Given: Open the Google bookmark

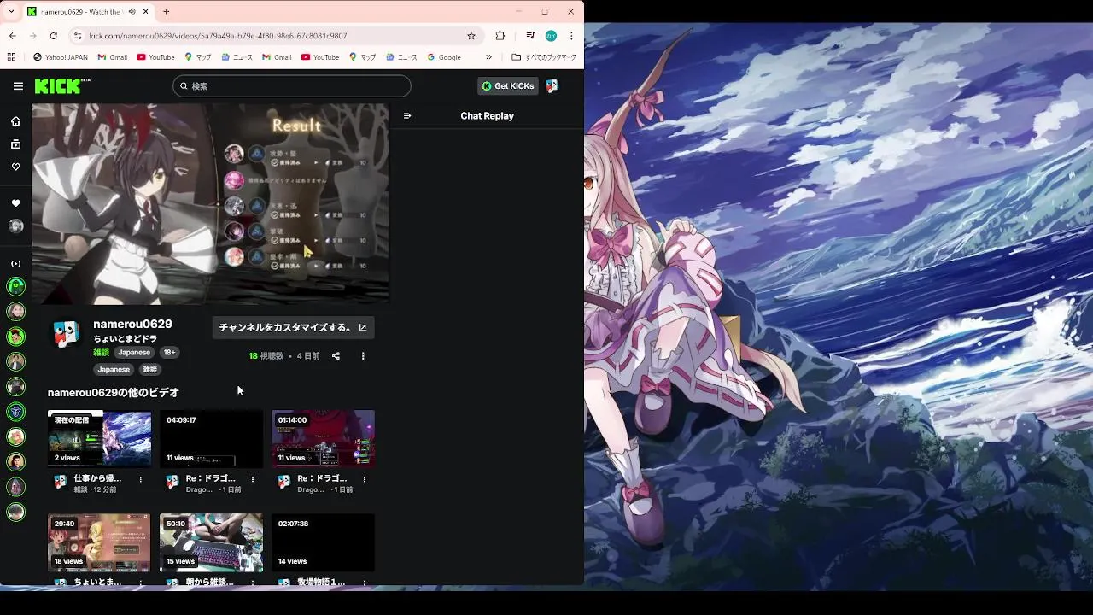Looking at the screenshot, I should coord(443,57).
